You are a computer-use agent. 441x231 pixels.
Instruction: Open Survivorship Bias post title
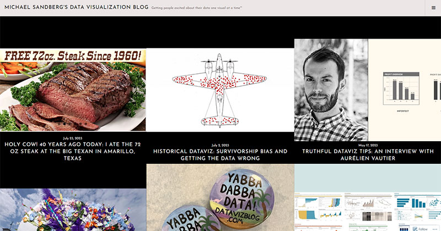220,155
